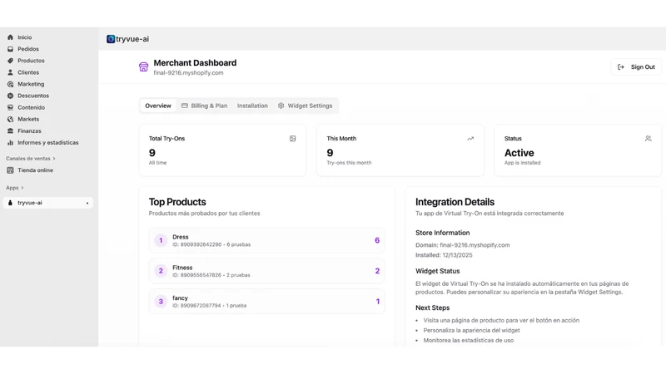Click the Widget Status heading
Viewport: 666px width, 374px height.
438,272
